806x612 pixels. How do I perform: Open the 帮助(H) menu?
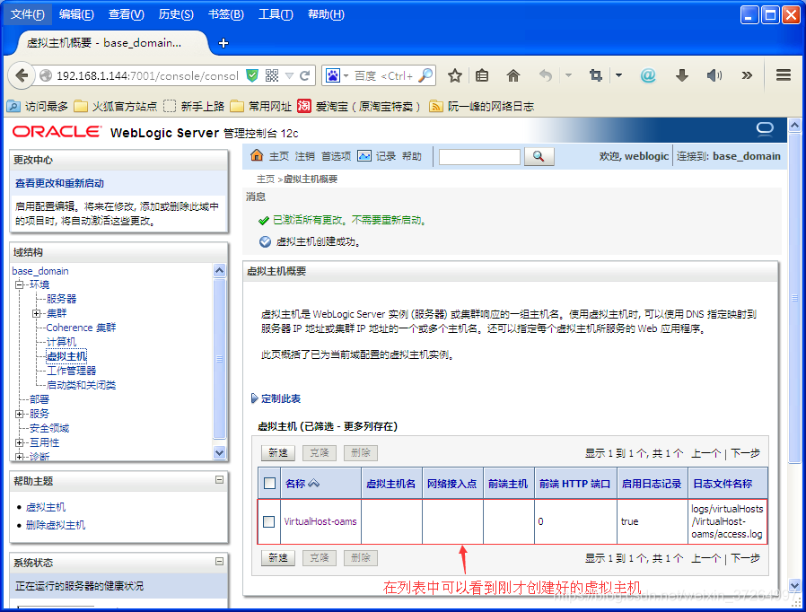pyautogui.click(x=326, y=14)
